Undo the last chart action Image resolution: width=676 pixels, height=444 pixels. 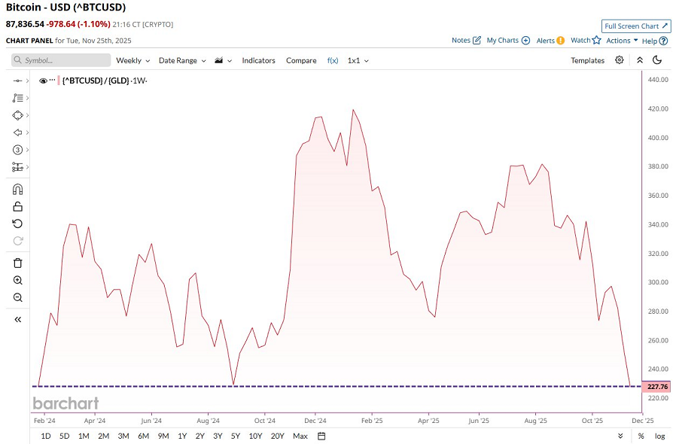[x=17, y=224]
